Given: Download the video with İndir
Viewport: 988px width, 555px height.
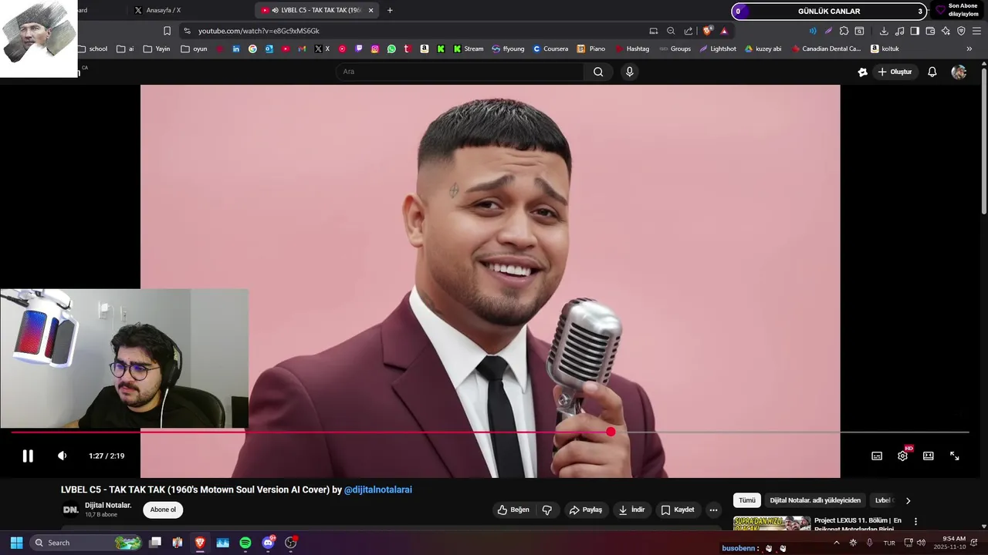Looking at the screenshot, I should pos(631,510).
